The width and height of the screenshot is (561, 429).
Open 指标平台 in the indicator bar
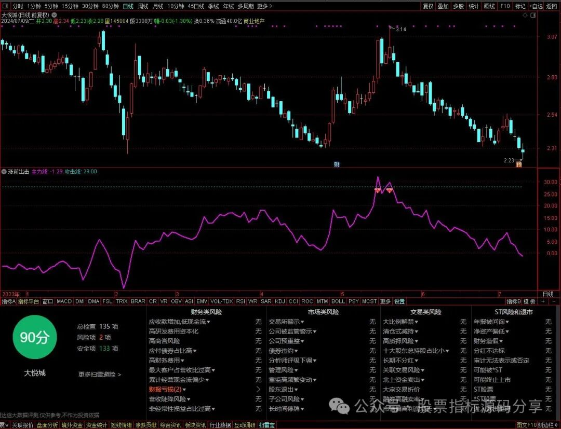pos(29,301)
